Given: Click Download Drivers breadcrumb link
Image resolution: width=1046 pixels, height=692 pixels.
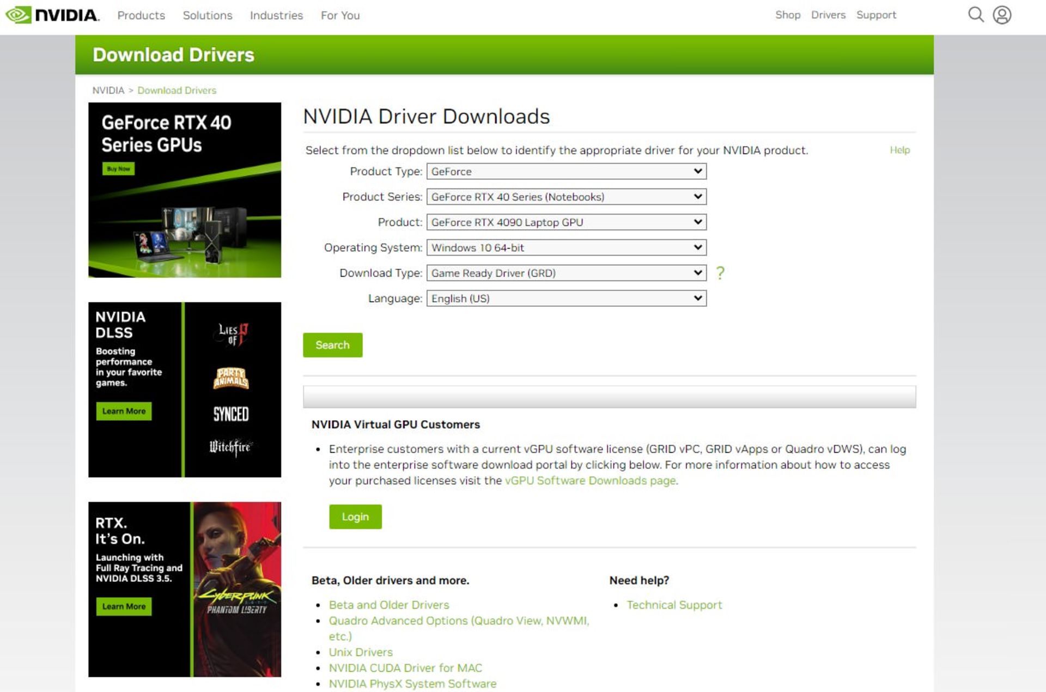Looking at the screenshot, I should tap(177, 90).
